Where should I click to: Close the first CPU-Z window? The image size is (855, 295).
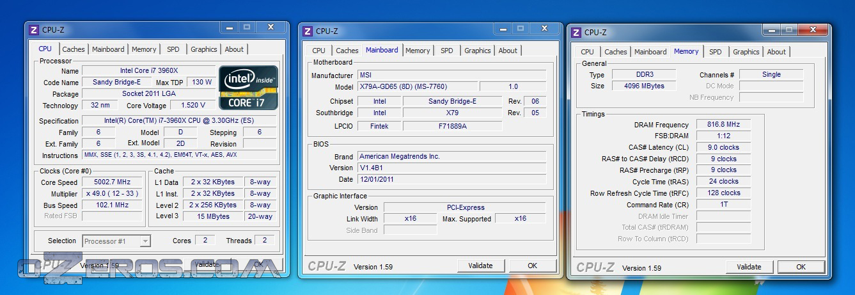[271, 27]
